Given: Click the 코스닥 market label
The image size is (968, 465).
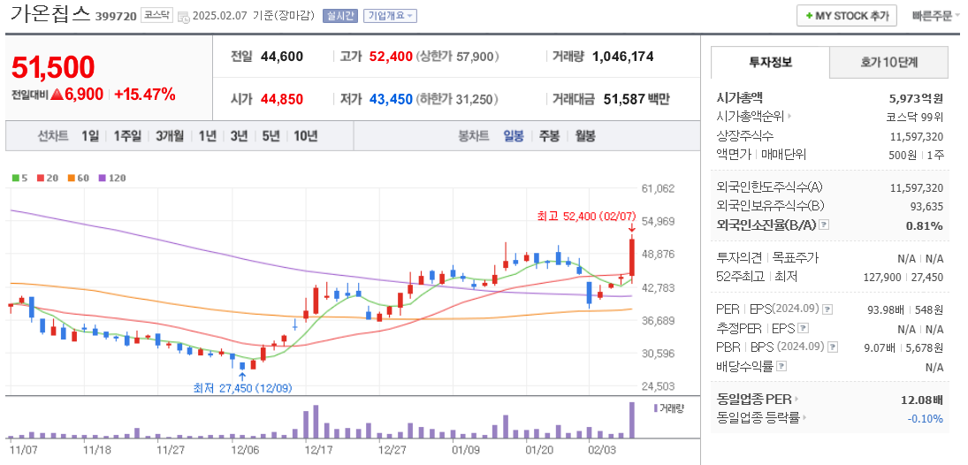Looking at the screenshot, I should (156, 15).
